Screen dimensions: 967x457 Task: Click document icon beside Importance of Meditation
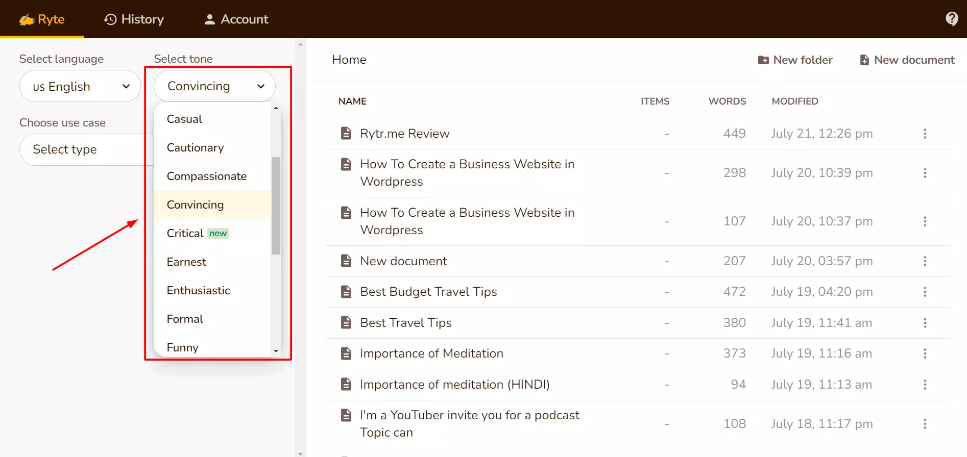(x=346, y=353)
